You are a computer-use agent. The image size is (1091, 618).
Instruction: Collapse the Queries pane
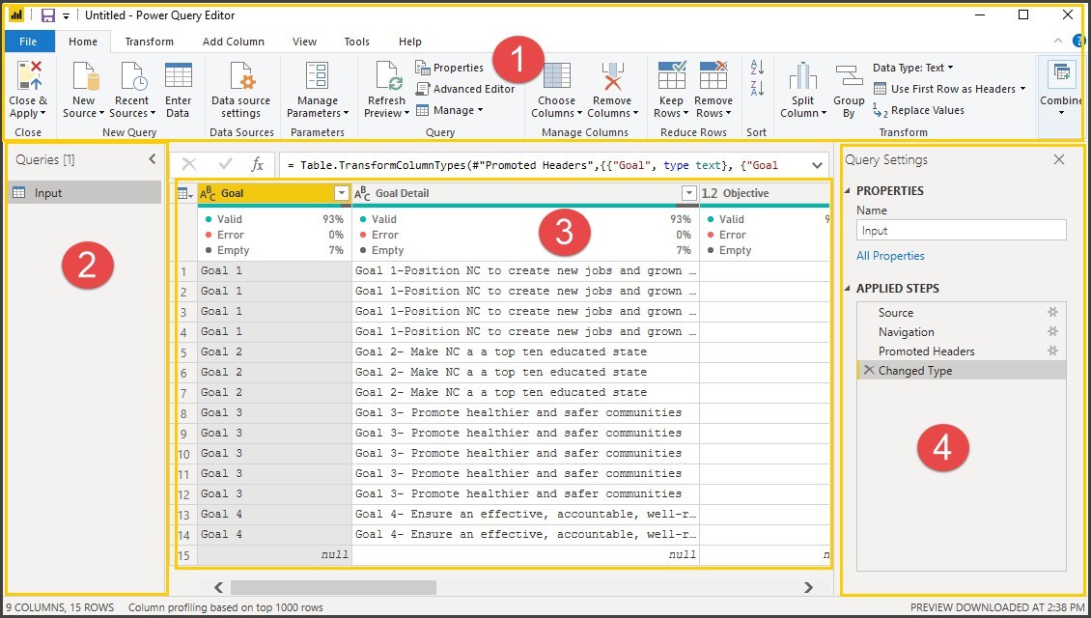(153, 159)
